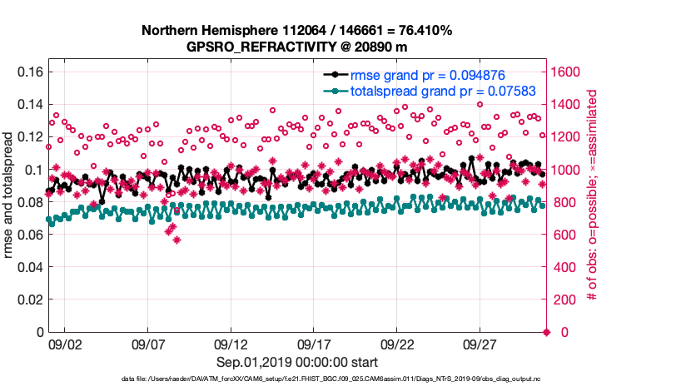The height and width of the screenshot is (391, 691).
Task: Click the 'rmse and totalspread' left axis label
Action: click(x=10, y=195)
